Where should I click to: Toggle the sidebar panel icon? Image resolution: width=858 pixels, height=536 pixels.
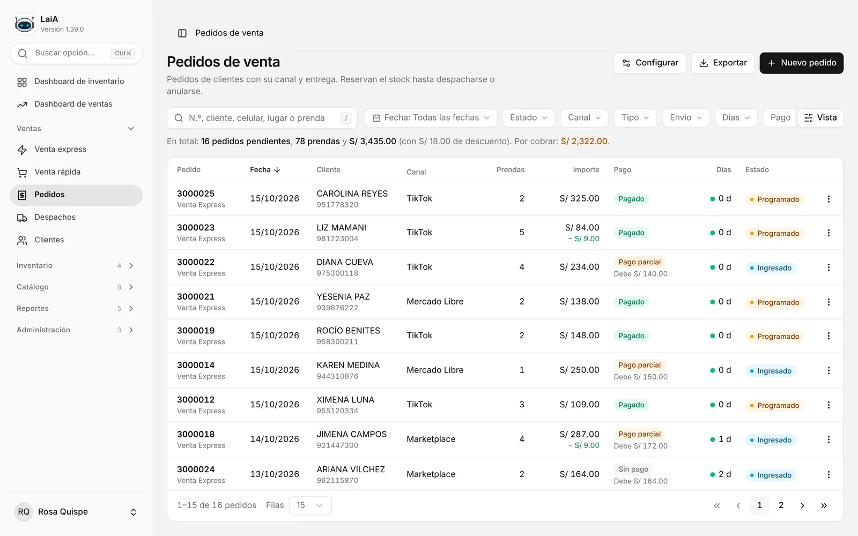(182, 33)
